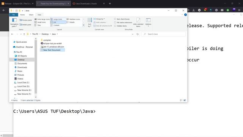Viewport: 243px width, 137px height.
Task: Select New Text Document file
Action: (52, 50)
